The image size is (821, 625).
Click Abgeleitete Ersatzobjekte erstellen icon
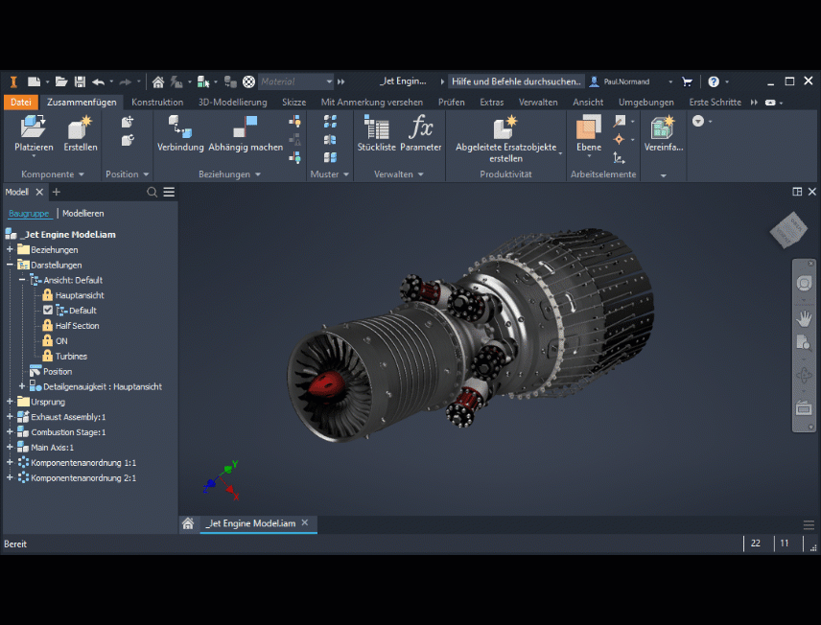505,127
